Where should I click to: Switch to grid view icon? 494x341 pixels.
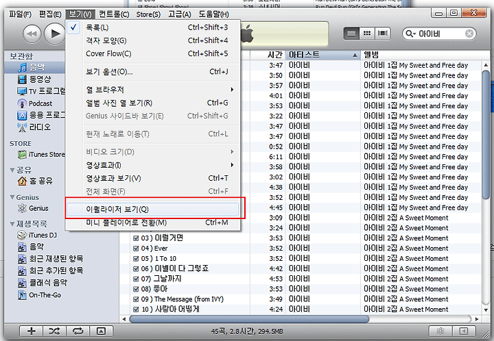click(x=367, y=34)
